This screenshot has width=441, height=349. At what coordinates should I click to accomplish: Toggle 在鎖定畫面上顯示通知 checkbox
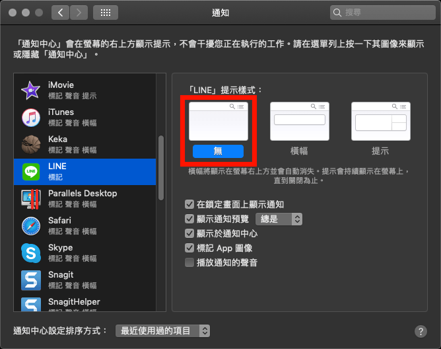point(189,204)
